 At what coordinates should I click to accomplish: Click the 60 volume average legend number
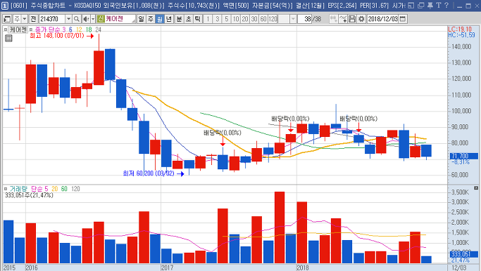click(64, 189)
